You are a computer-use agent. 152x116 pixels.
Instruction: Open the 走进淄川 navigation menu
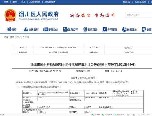pyautogui.click(x=33, y=30)
